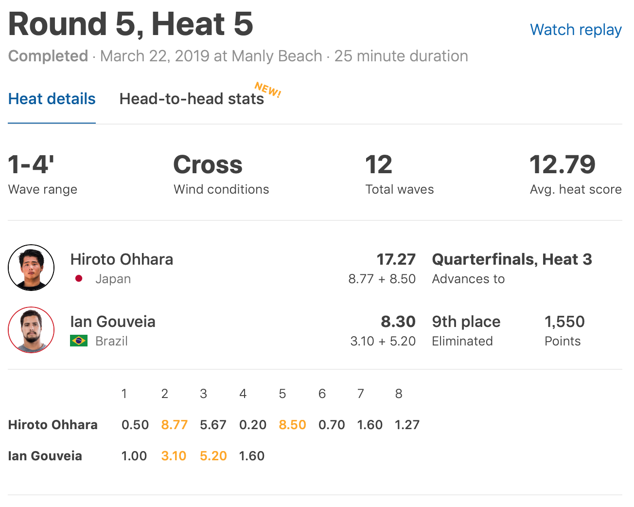Click Gouveia's 5.20 wave score

(x=213, y=456)
